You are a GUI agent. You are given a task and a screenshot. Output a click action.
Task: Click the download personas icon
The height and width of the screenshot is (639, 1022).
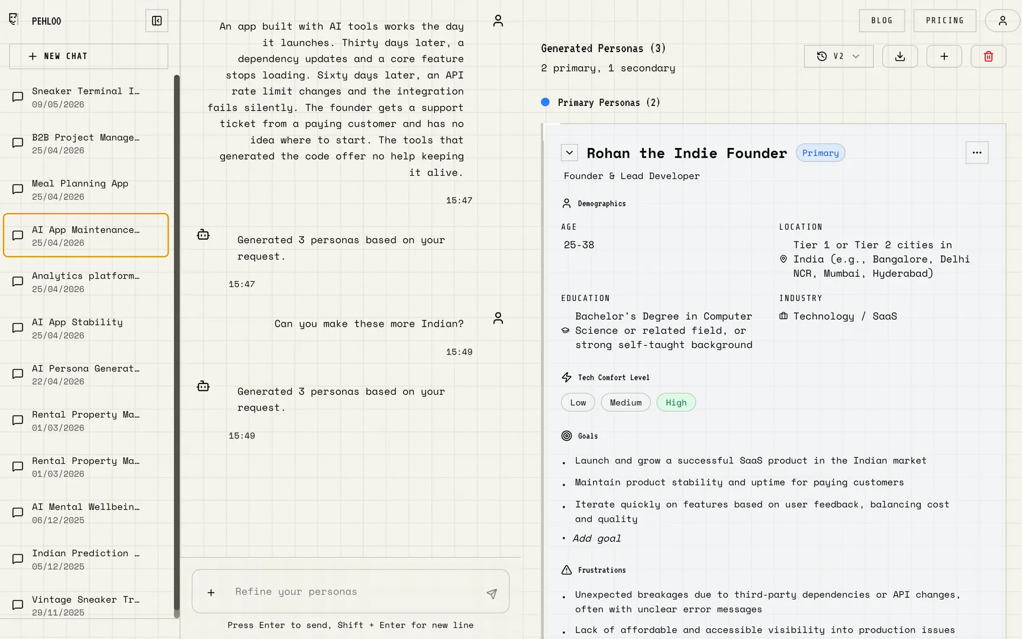click(x=900, y=56)
